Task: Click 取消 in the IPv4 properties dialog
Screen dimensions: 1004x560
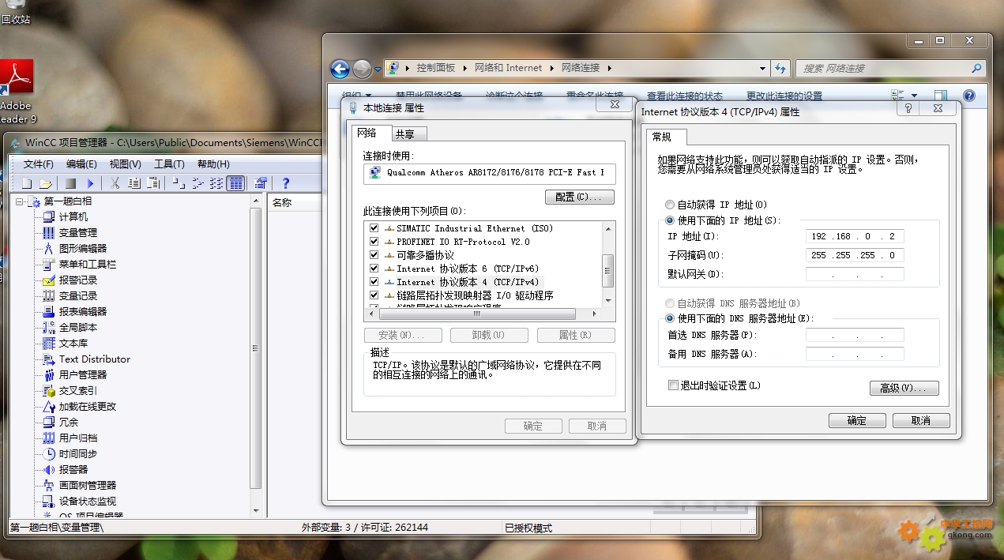Action: 921,420
